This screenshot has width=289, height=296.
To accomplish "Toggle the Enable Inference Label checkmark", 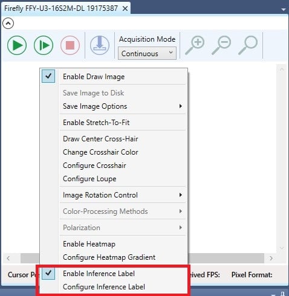I will [48, 273].
